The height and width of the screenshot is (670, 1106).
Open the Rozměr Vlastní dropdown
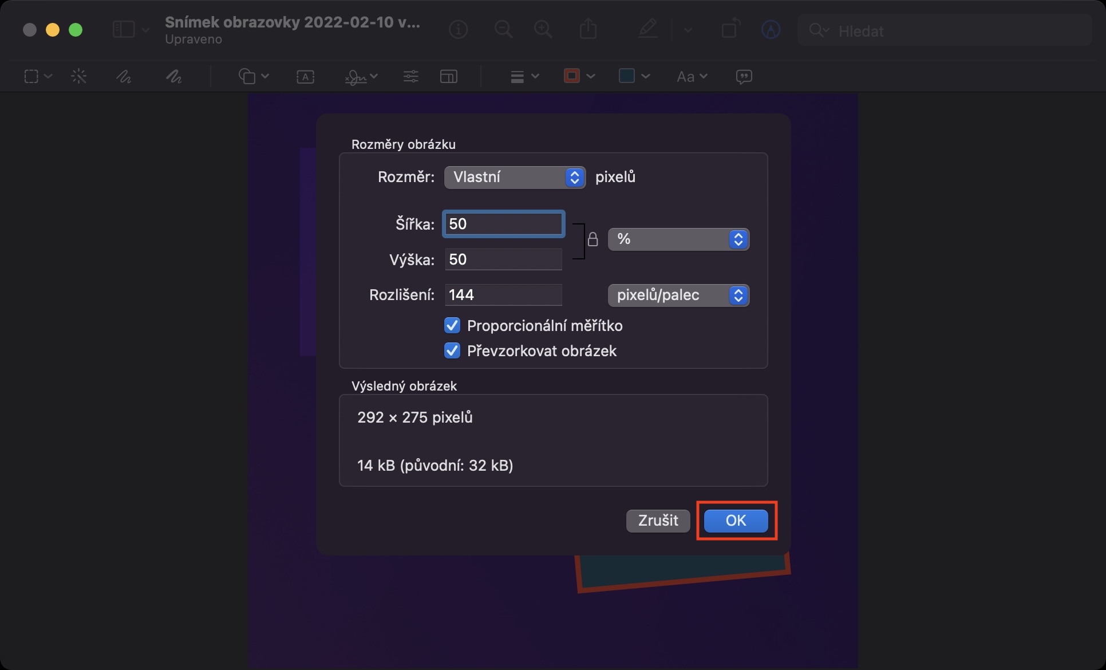[514, 177]
